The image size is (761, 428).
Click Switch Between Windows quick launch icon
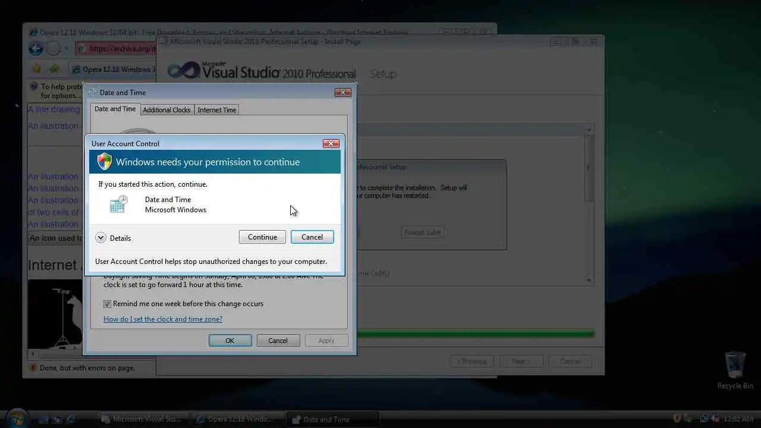point(58,419)
